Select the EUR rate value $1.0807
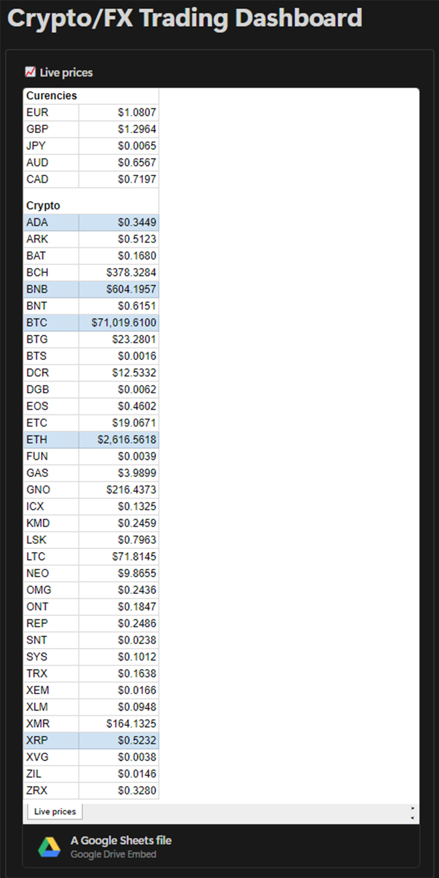This screenshot has height=878, width=439. [x=119, y=112]
